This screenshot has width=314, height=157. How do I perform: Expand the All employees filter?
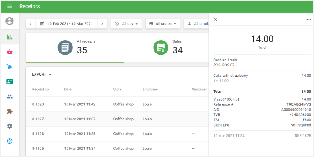196,24
